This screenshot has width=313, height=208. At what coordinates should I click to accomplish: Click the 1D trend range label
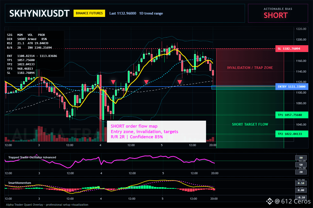pyautogui.click(x=151, y=13)
